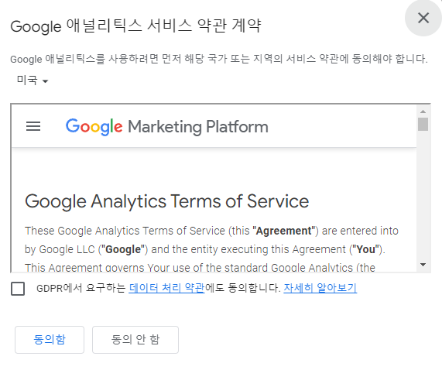442x370 pixels.
Task: Click the scrollbar down arrow in terms frame
Action: pyautogui.click(x=423, y=265)
